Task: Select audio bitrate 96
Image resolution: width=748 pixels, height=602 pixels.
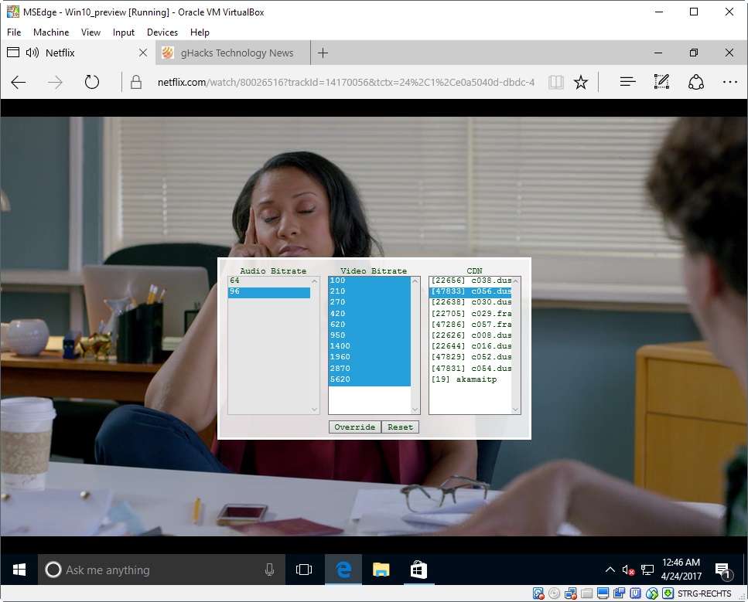Action: (269, 291)
